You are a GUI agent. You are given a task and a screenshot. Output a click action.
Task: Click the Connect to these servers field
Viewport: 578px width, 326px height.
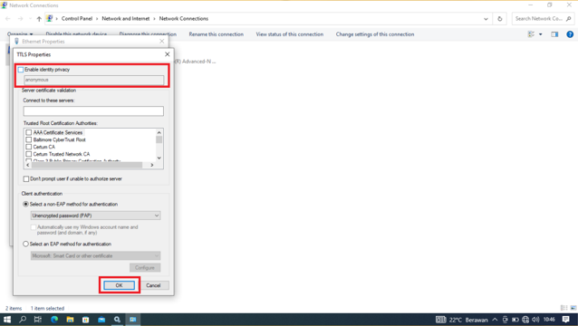(x=93, y=110)
